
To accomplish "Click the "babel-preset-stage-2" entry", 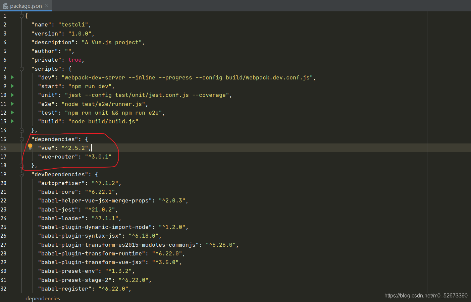I will (x=95, y=280).
